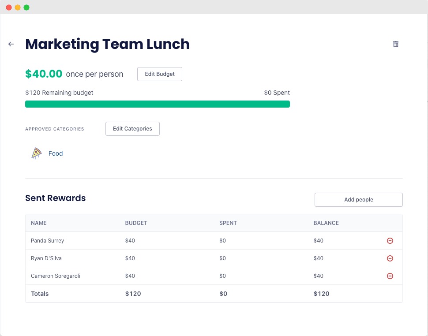This screenshot has height=336, width=428.
Task: Click the Budget column header
Action: point(136,223)
